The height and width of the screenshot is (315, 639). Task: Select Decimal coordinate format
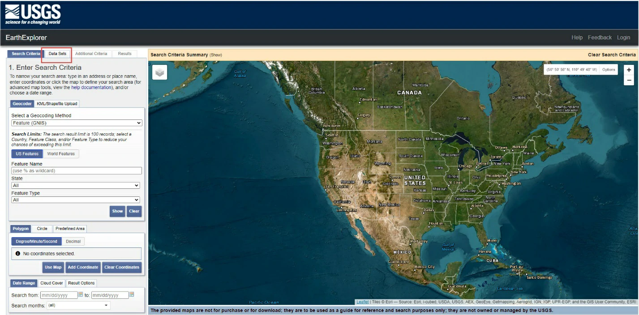[73, 242]
